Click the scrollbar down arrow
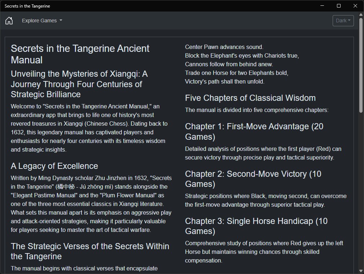This screenshot has height=274, width=364. [361, 270]
